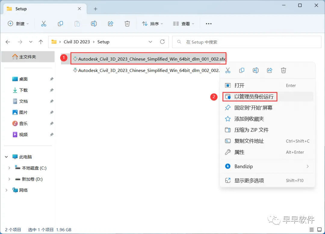Expand the 网络 tree node

tap(6, 190)
